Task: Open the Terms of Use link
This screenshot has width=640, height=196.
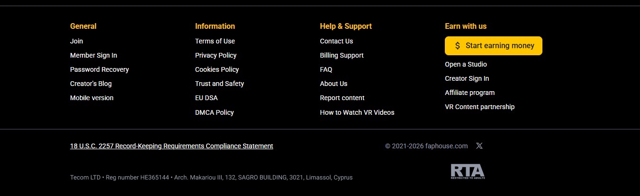Action: click(x=215, y=41)
